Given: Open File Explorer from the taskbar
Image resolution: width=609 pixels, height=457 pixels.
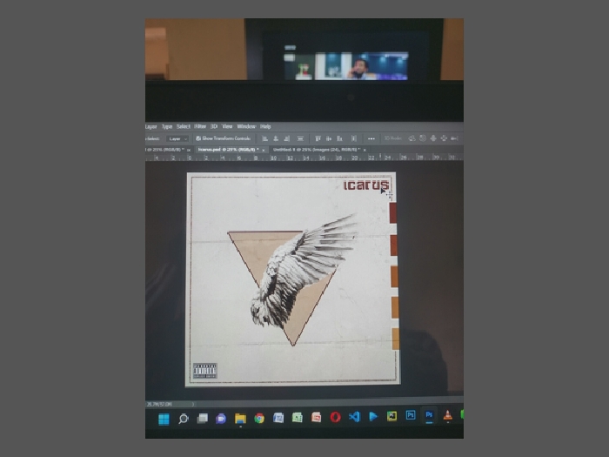Looking at the screenshot, I should [x=240, y=419].
